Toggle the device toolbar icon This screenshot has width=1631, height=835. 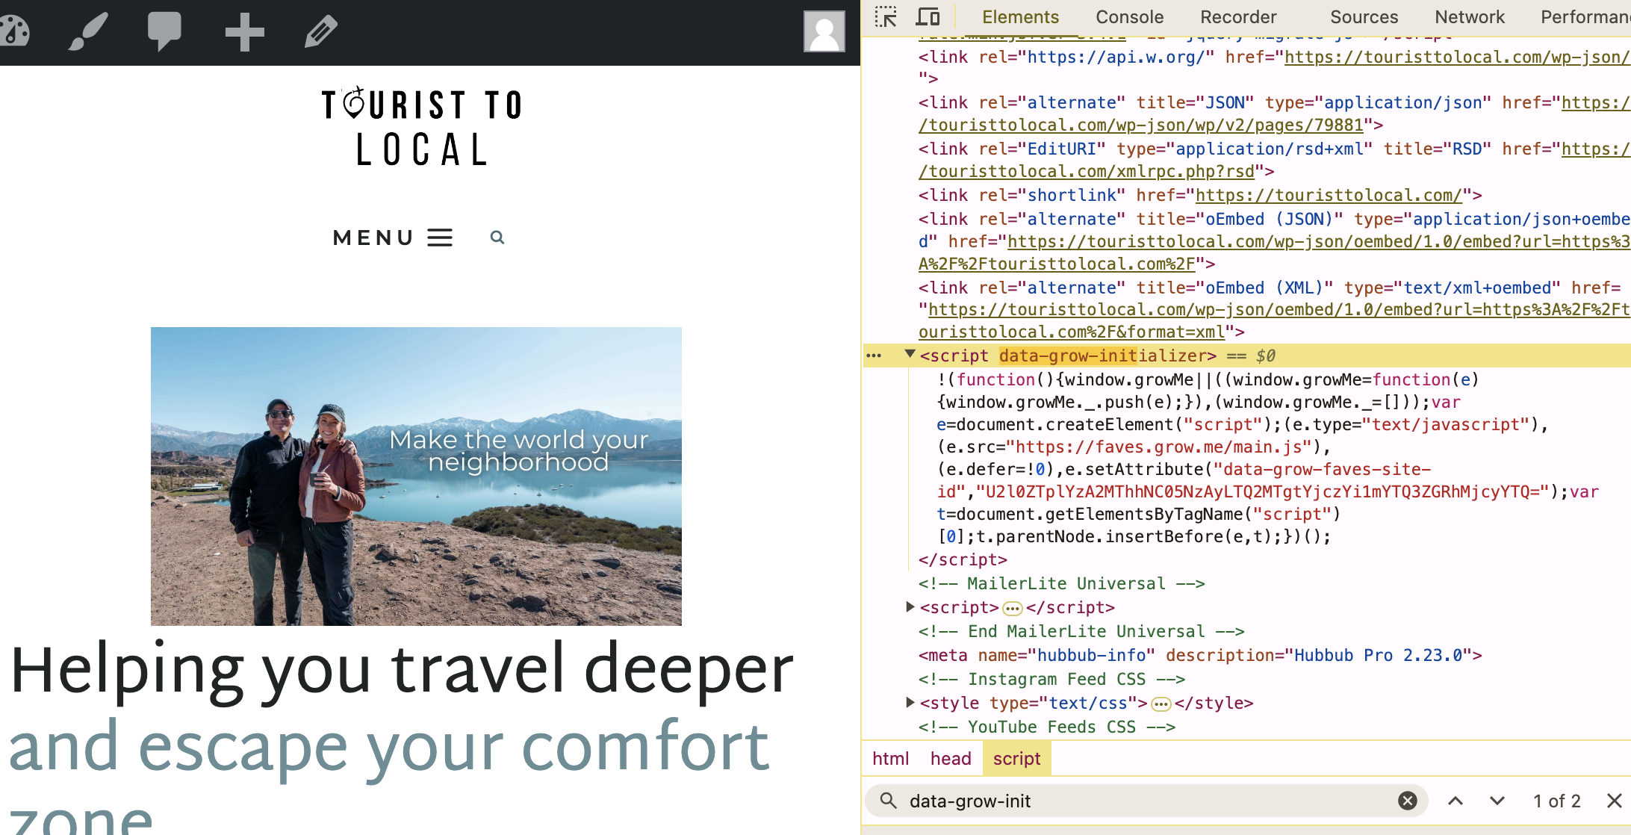pyautogui.click(x=928, y=16)
